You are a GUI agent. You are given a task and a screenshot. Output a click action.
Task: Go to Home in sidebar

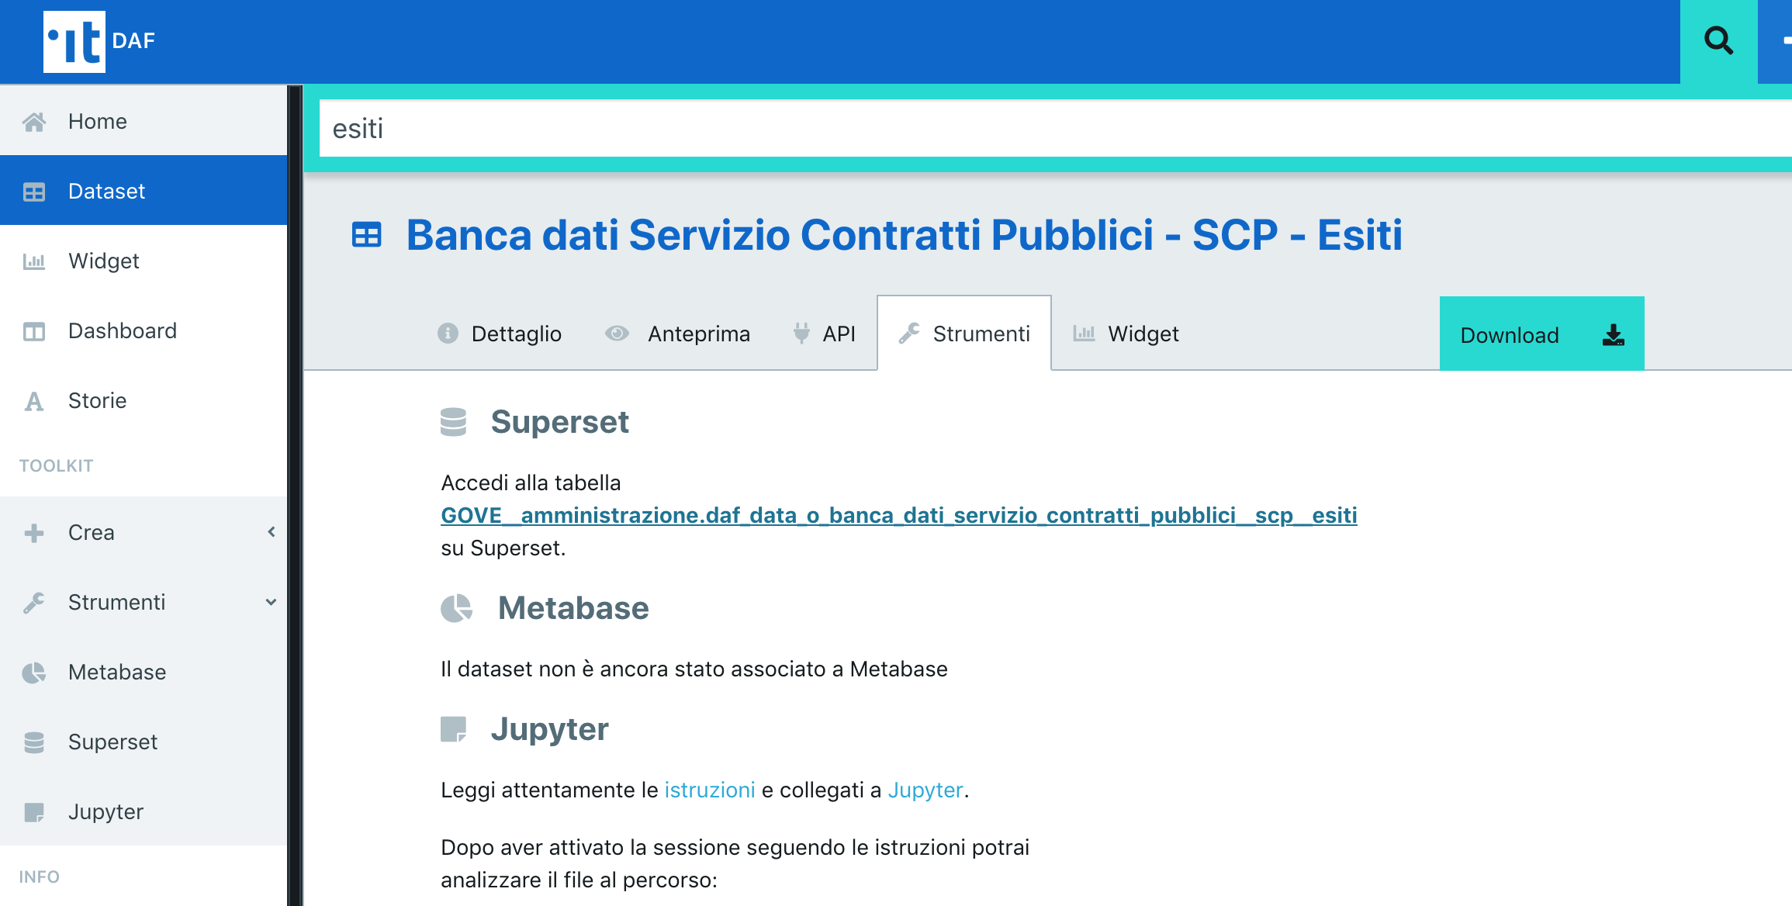pyautogui.click(x=144, y=121)
